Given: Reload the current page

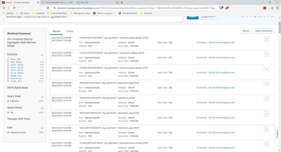Looking at the screenshot, I should coord(14,8).
